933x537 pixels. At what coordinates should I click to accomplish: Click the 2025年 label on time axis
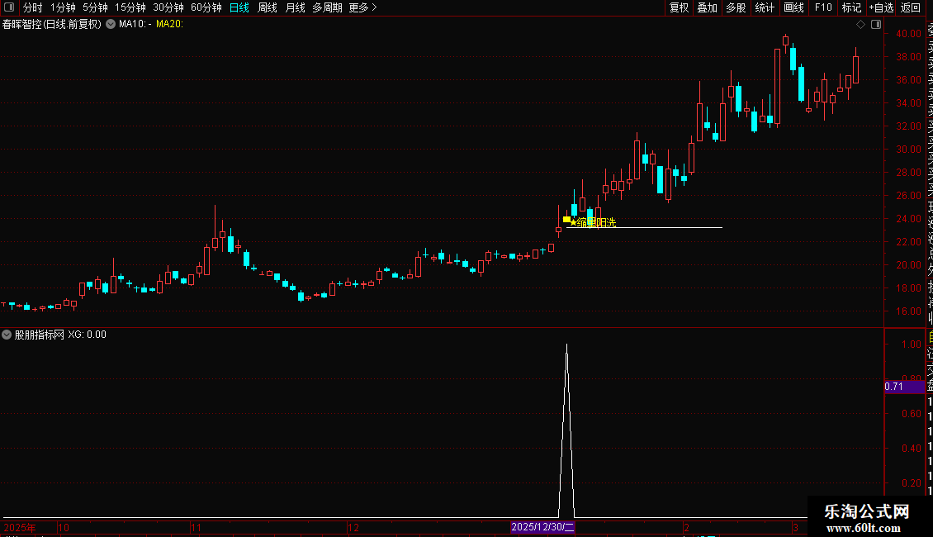(20, 527)
